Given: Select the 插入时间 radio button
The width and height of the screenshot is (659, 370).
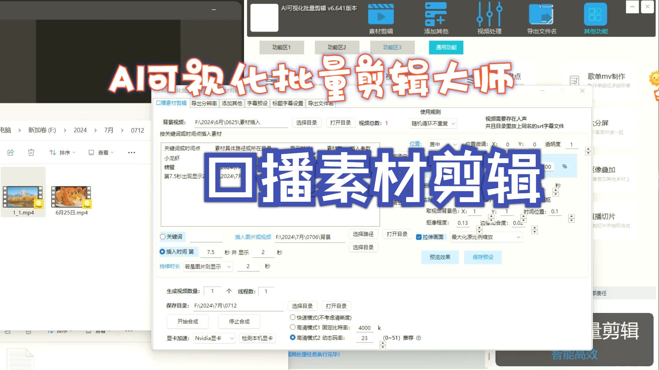Looking at the screenshot, I should point(162,252).
